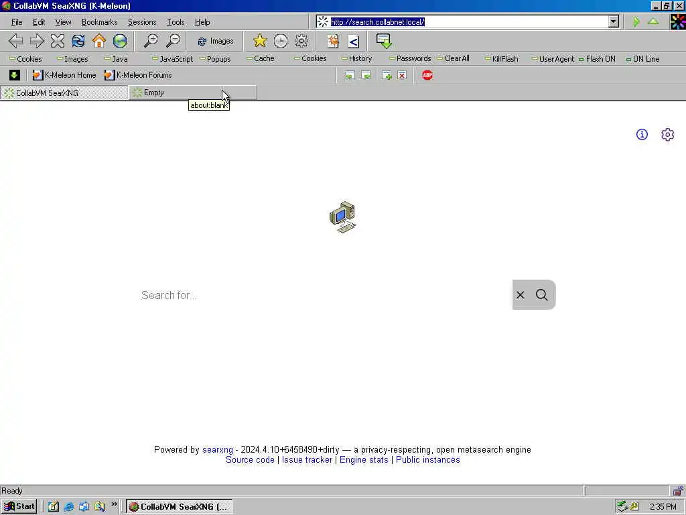
Task: Click the window with green down-arrow icon
Action: point(384,41)
